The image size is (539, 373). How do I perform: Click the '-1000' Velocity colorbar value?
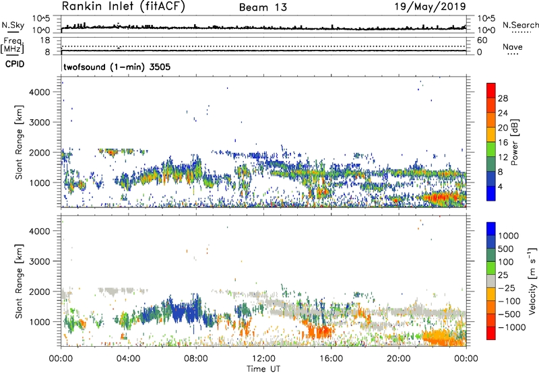[512, 327]
